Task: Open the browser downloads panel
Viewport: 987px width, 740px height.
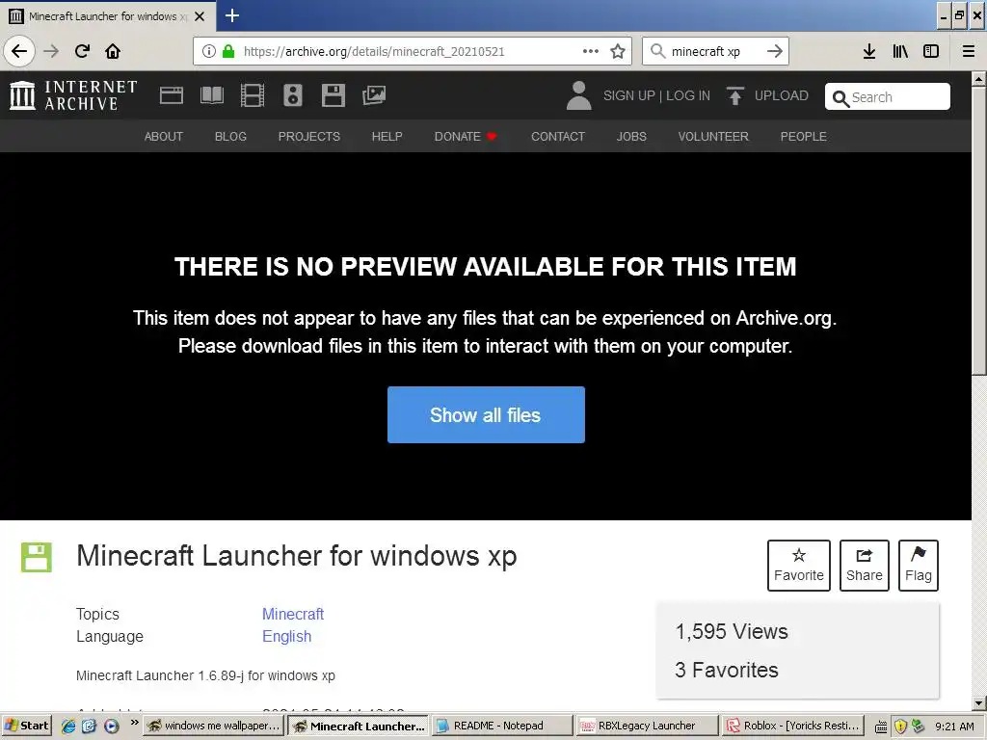Action: [869, 51]
